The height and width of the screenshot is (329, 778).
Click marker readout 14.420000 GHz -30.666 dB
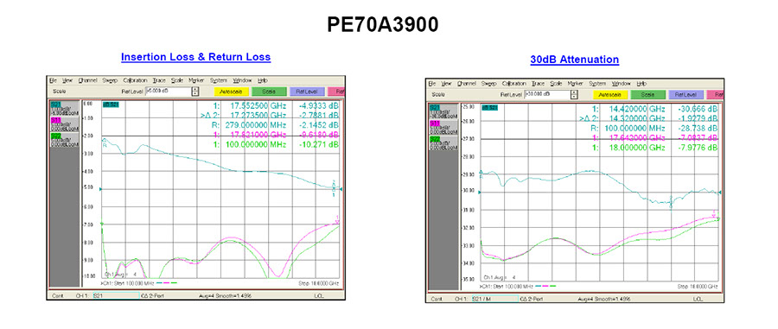pyautogui.click(x=655, y=109)
